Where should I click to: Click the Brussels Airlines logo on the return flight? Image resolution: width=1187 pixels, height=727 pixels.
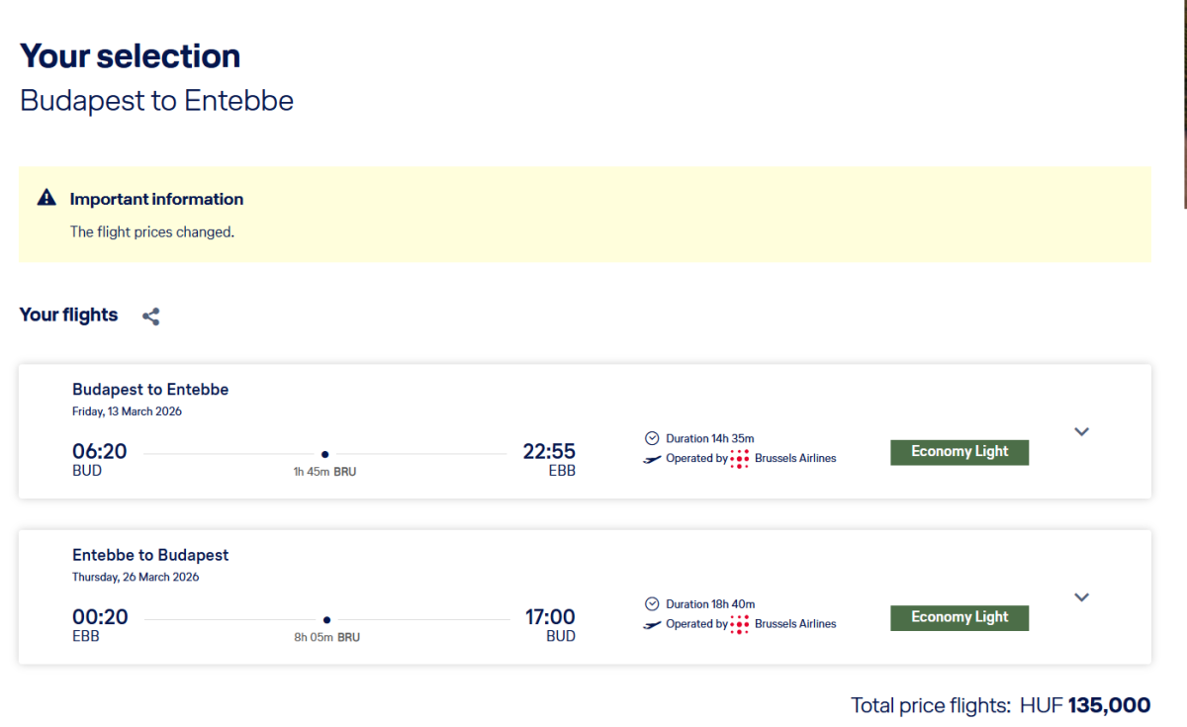(x=739, y=624)
